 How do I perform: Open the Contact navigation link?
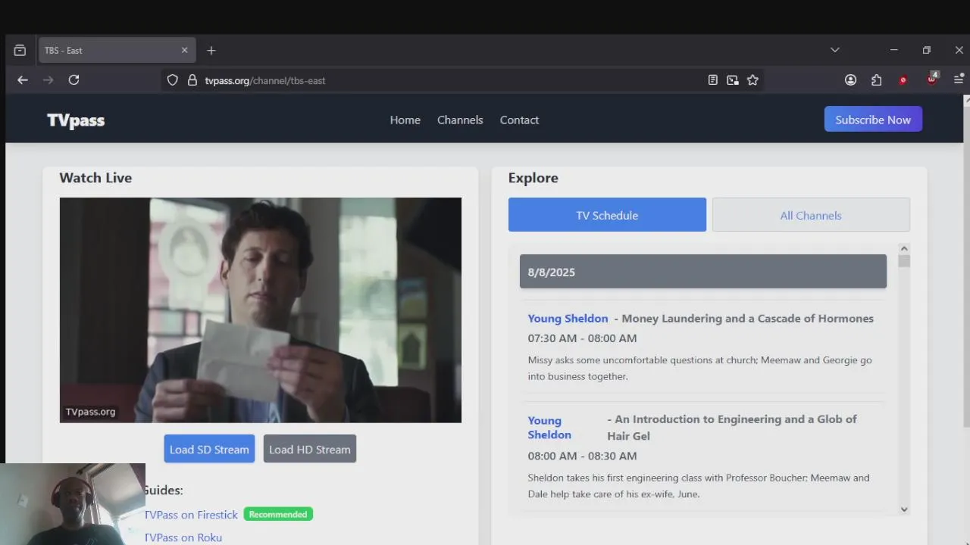pos(519,120)
